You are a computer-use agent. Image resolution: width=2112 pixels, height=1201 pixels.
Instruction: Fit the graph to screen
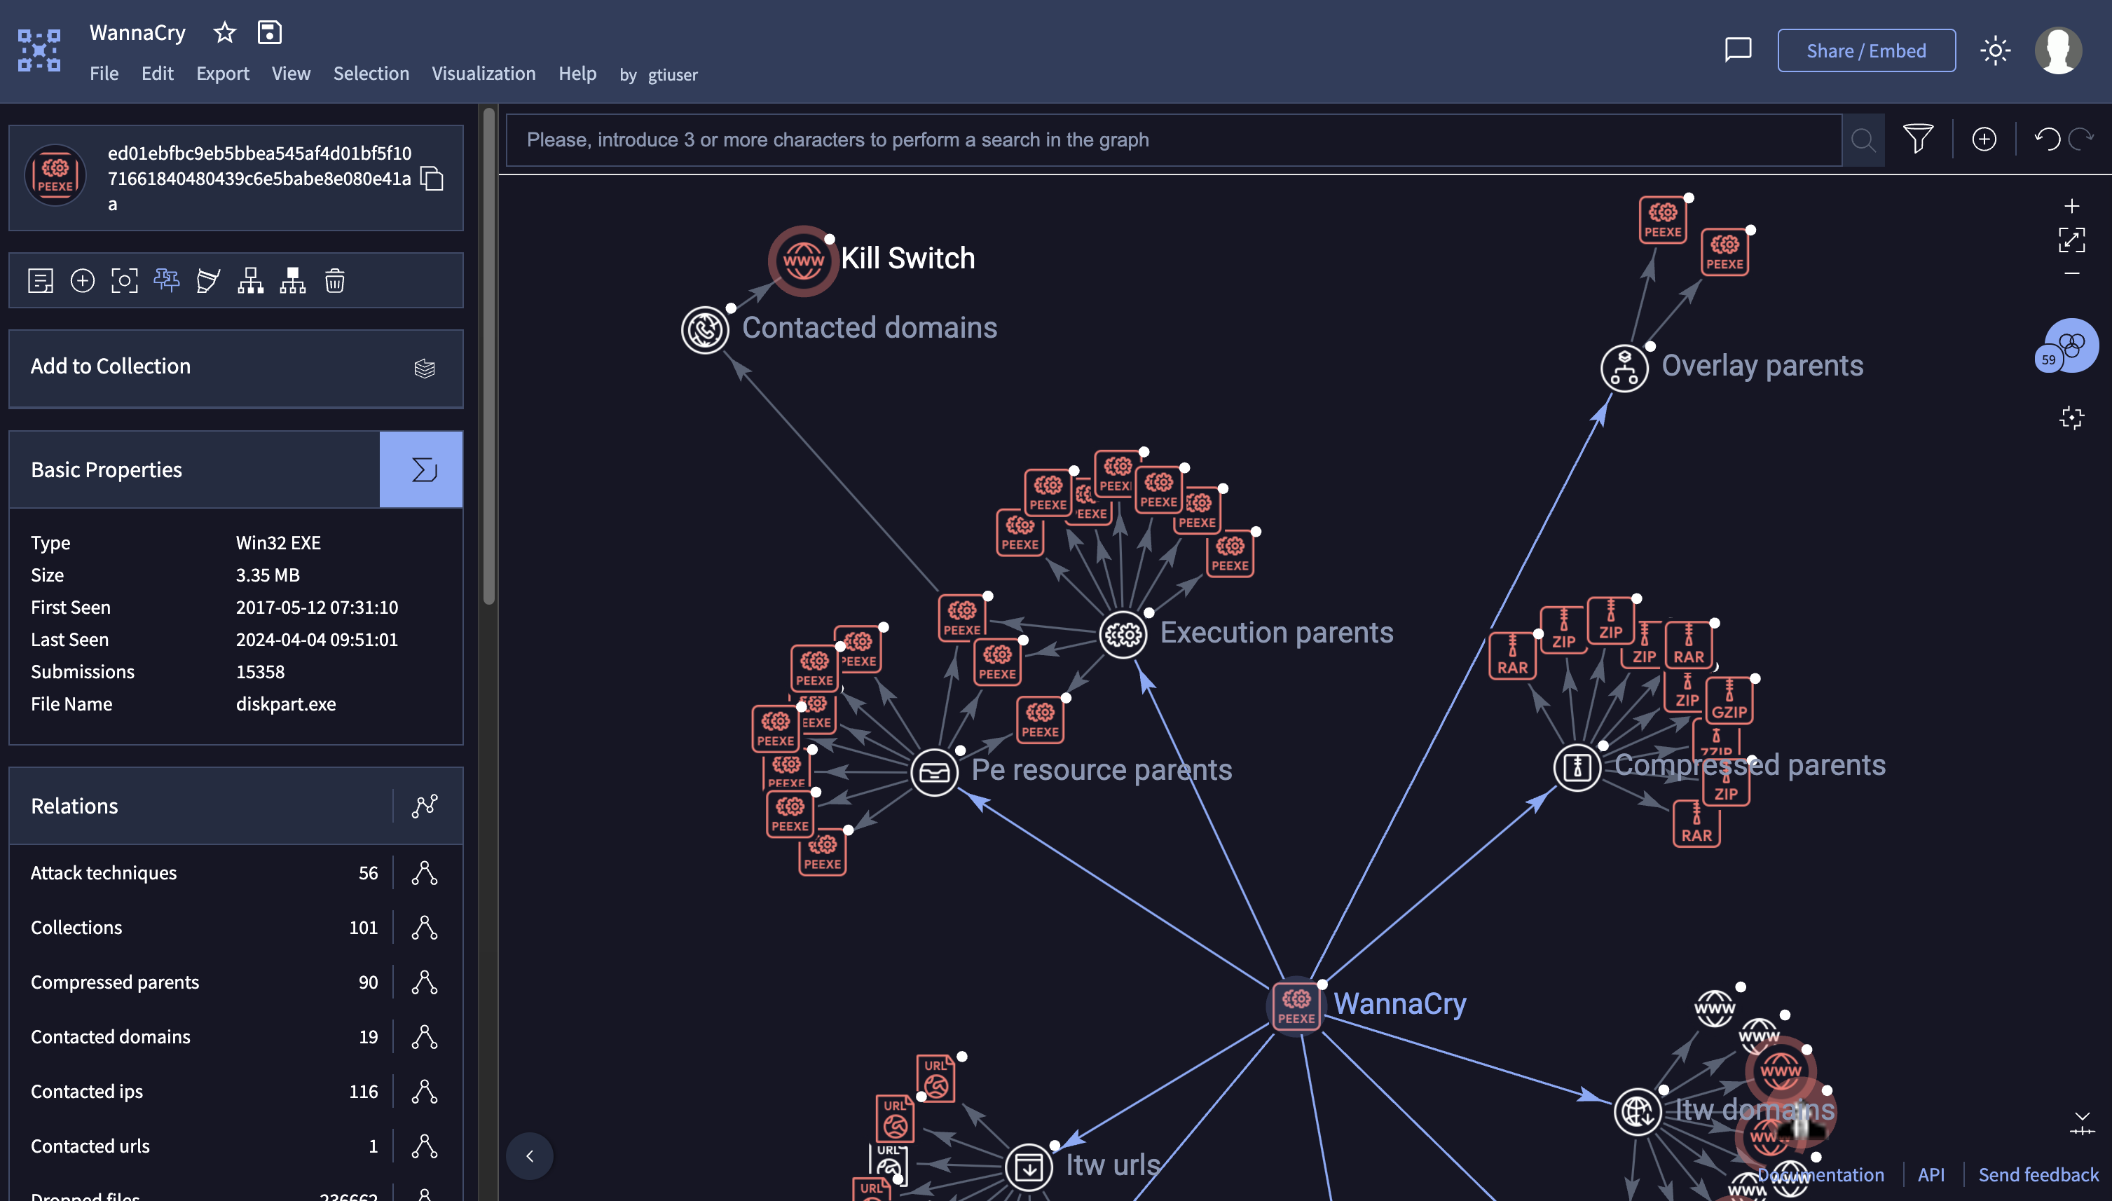2071,240
